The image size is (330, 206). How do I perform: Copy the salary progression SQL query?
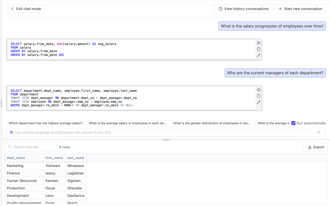tap(258, 49)
